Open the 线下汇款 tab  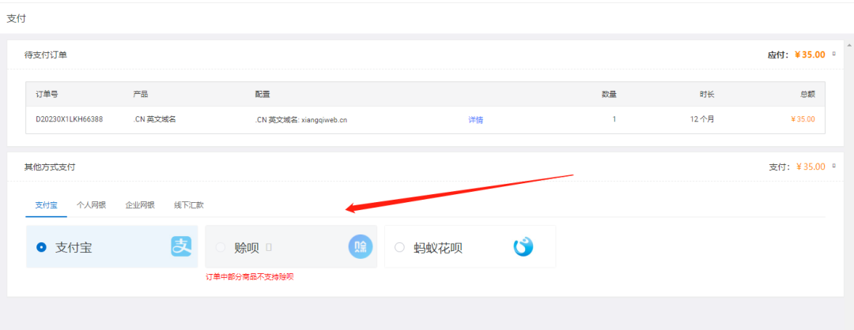tap(189, 204)
